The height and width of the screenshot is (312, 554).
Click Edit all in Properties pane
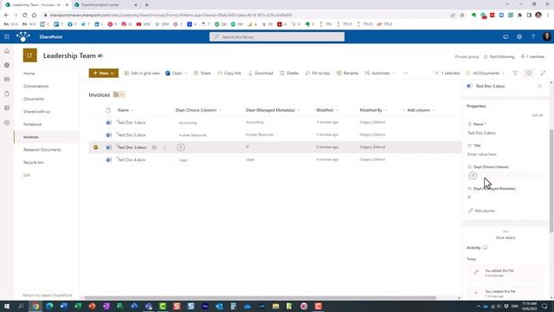click(538, 115)
